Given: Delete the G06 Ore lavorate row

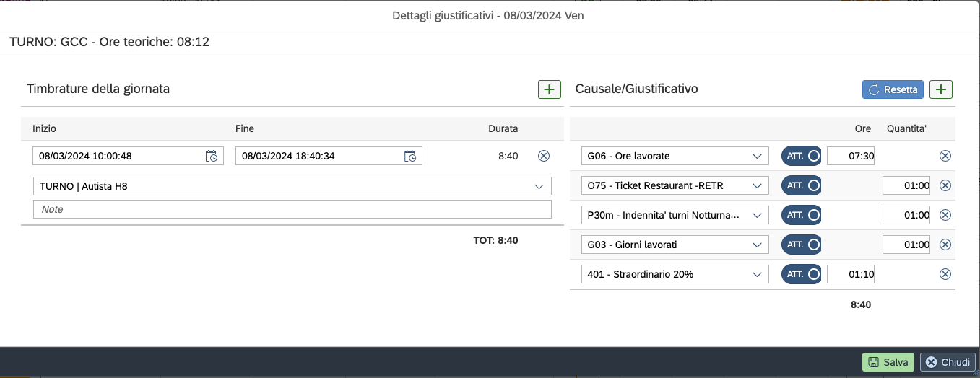Looking at the screenshot, I should click(x=945, y=156).
